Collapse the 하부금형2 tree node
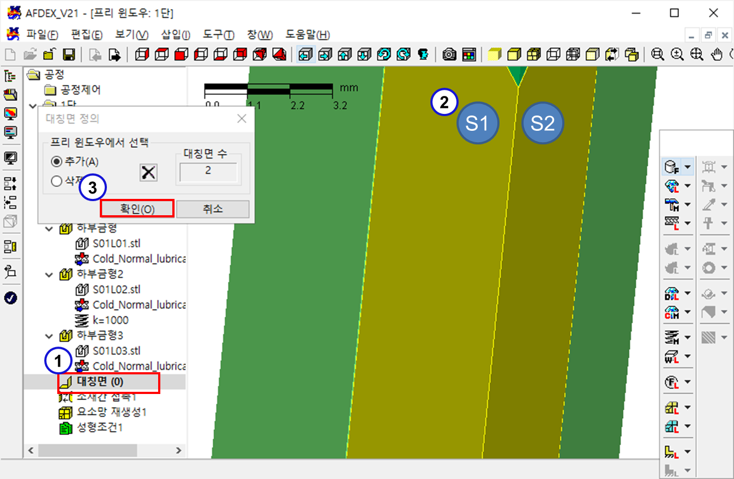 tap(50, 274)
